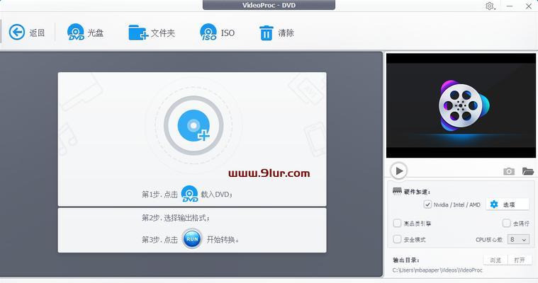Click the blue RUN button icon
538x283 pixels.
tap(192, 239)
